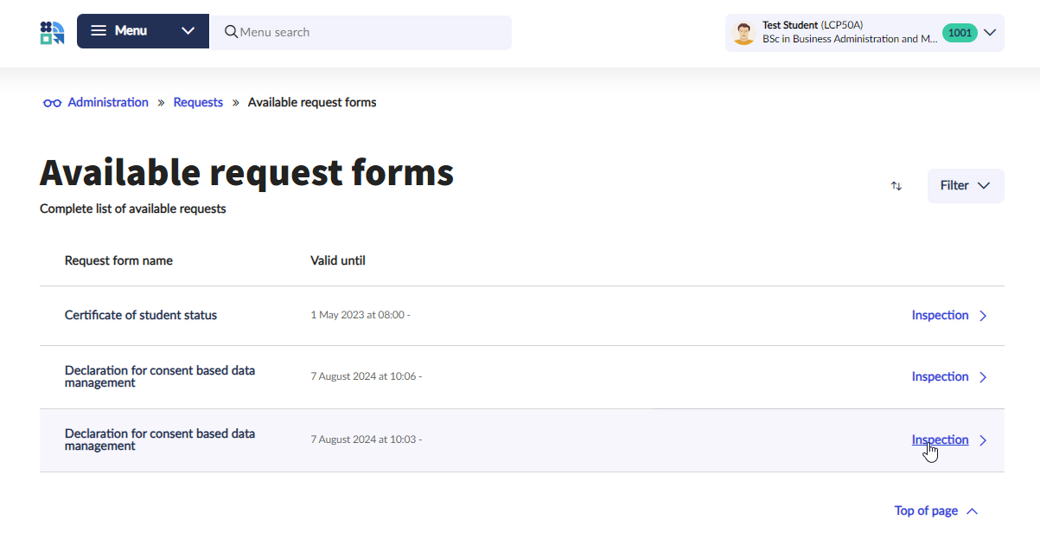Click arrow beside Certificate of student status

pyautogui.click(x=983, y=316)
